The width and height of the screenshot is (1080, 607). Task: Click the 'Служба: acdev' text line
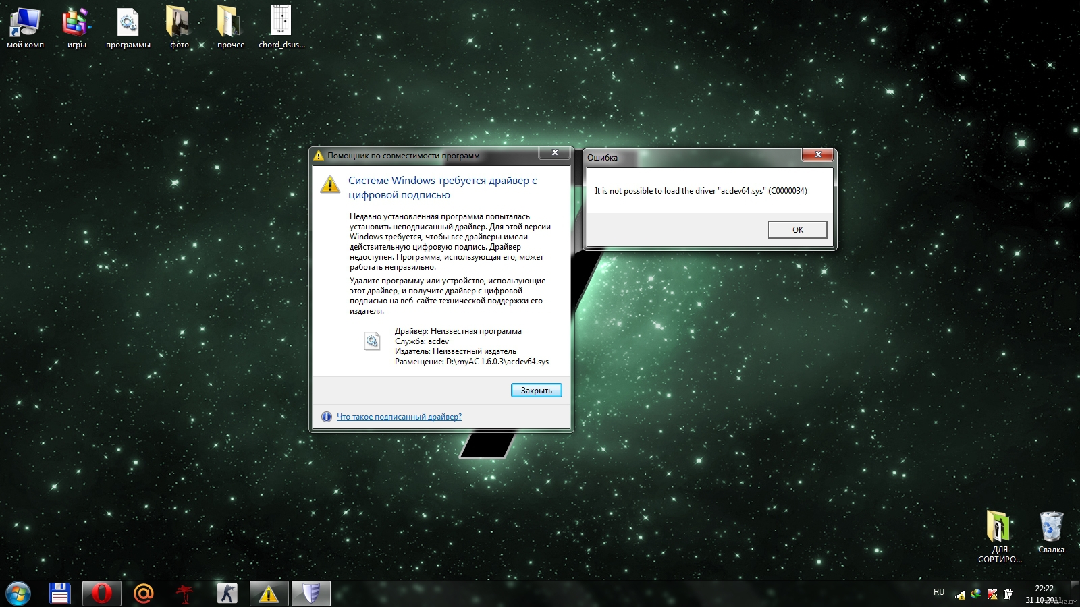[x=422, y=341]
